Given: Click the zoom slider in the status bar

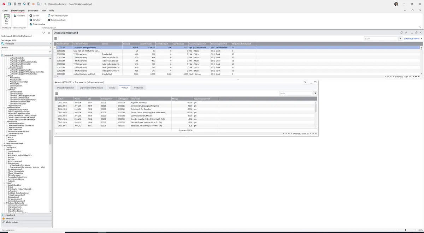Looking at the screenshot, I should (406, 230).
